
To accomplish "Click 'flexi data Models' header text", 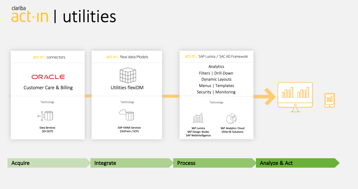I will click(x=134, y=57).
